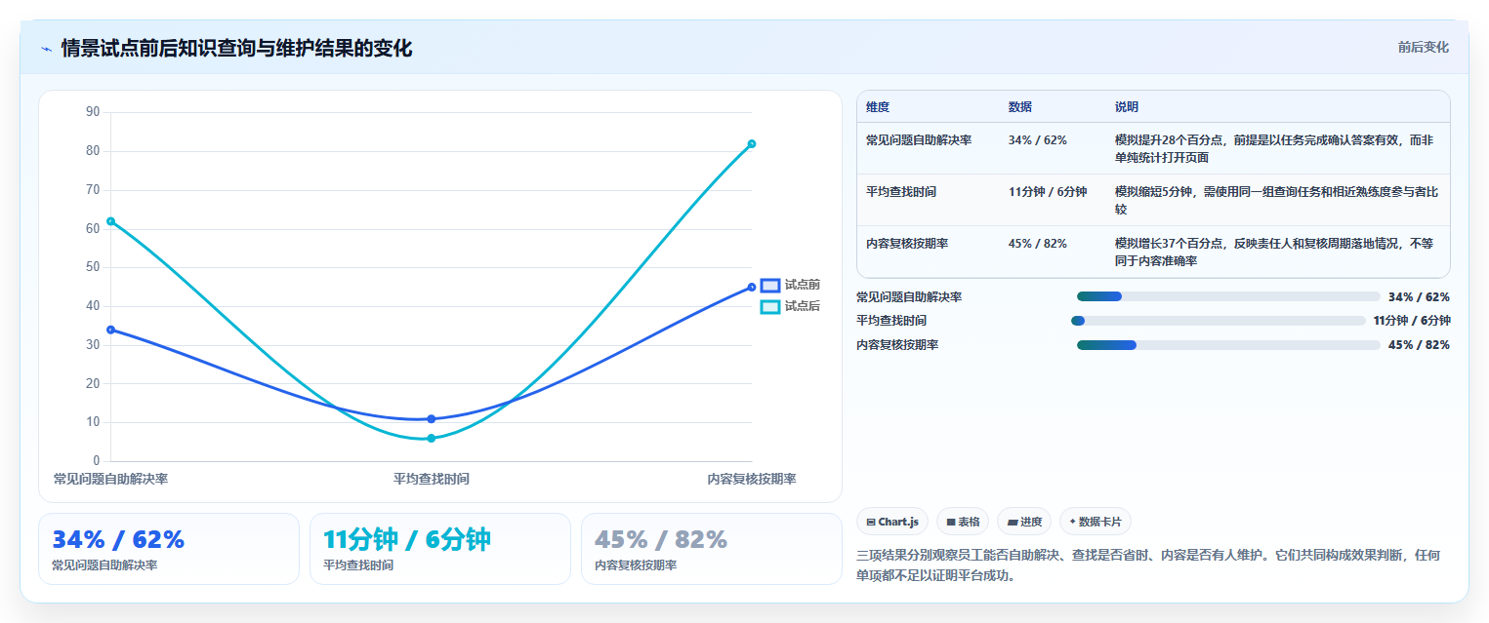Toggle the 试点后 legend swatch

point(770,306)
